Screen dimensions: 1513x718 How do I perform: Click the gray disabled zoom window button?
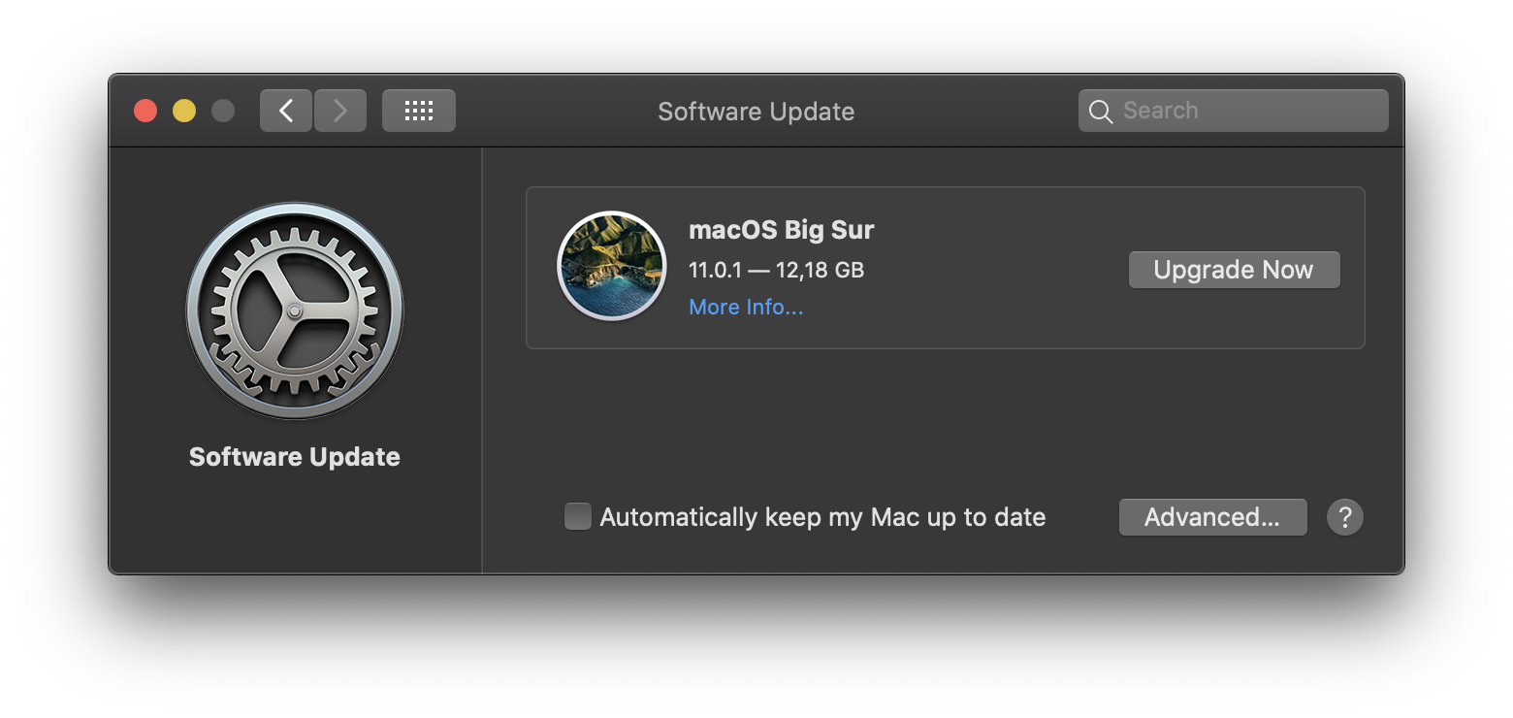(x=223, y=111)
